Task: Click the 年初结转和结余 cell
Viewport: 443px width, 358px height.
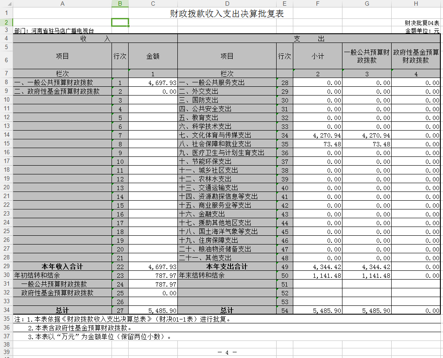Action: 62,275
